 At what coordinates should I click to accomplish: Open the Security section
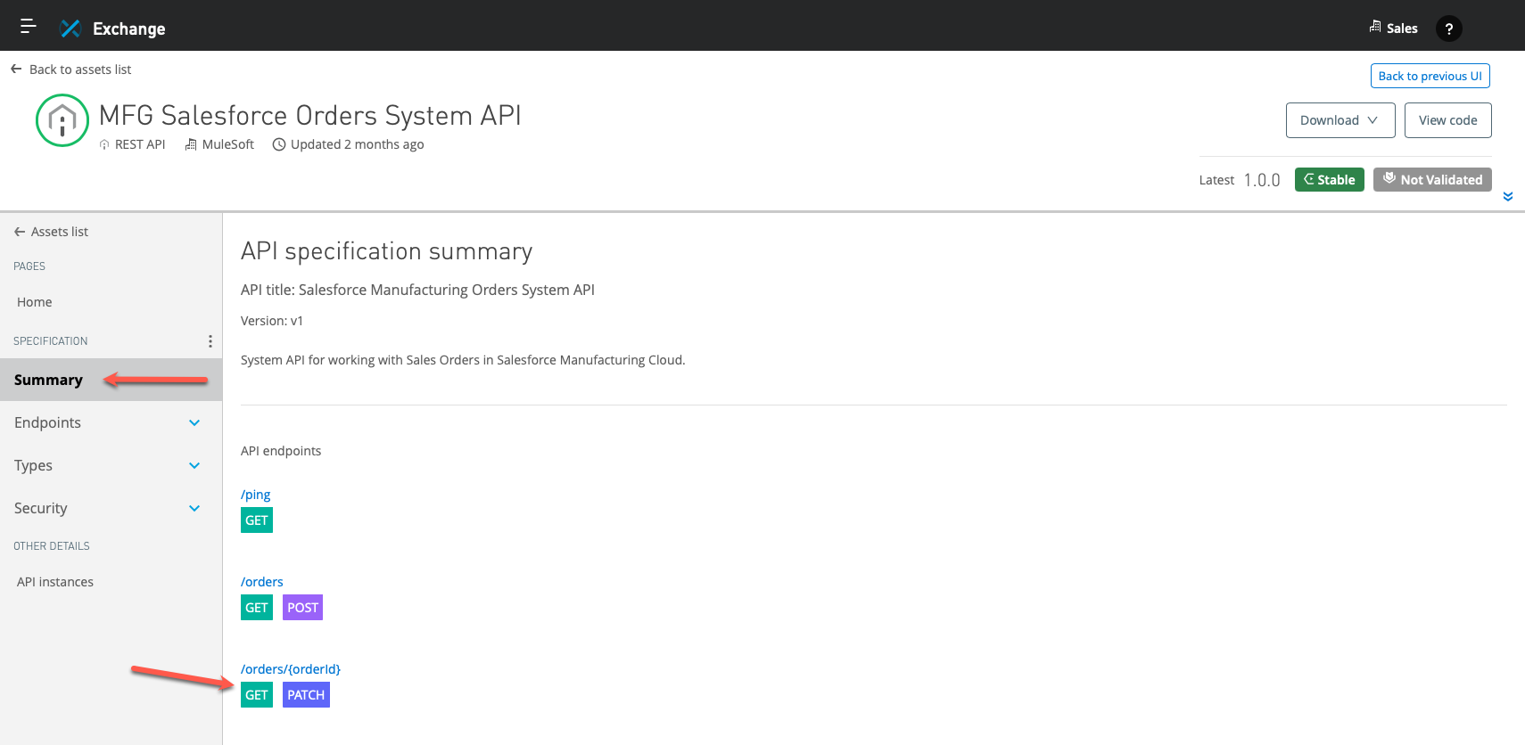pos(40,508)
